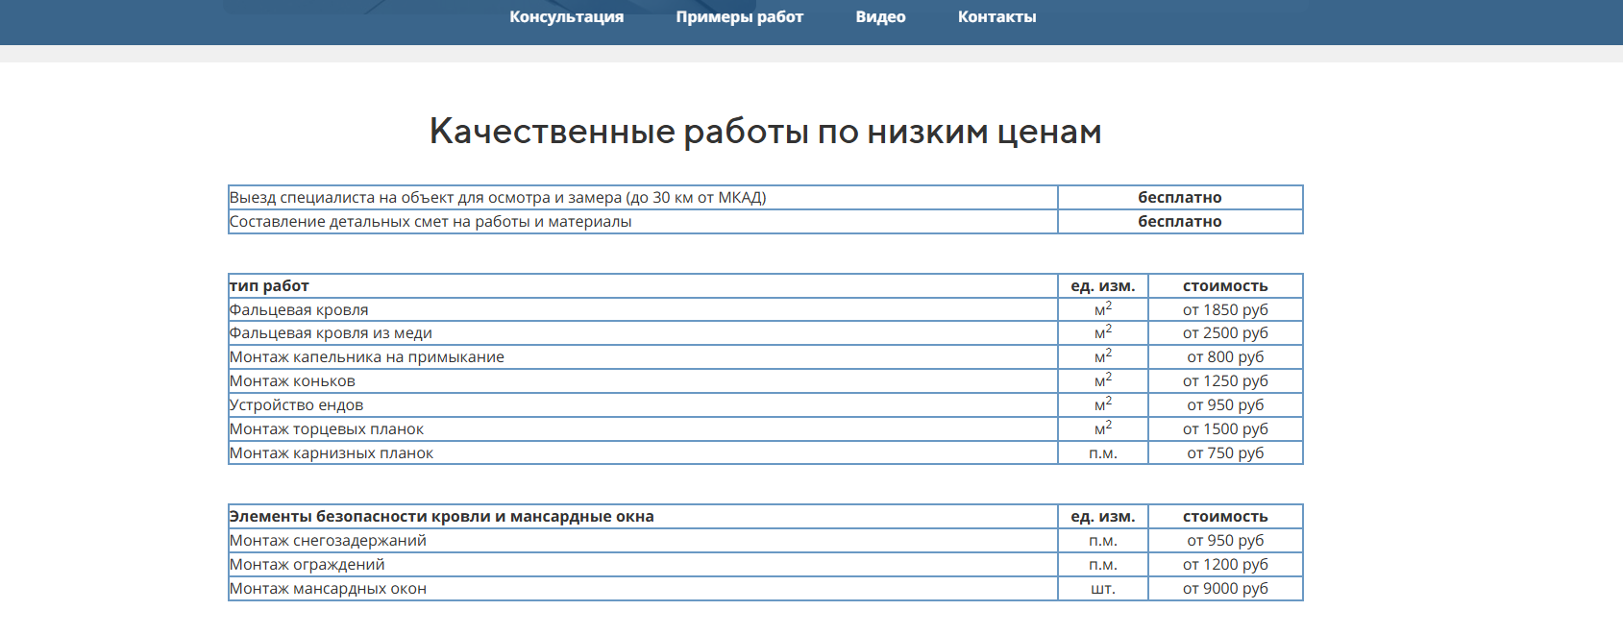Click unit 'п.м.' in Монтаж карнизных планок row
Viewport: 1623px width, 635px height.
point(1103,452)
